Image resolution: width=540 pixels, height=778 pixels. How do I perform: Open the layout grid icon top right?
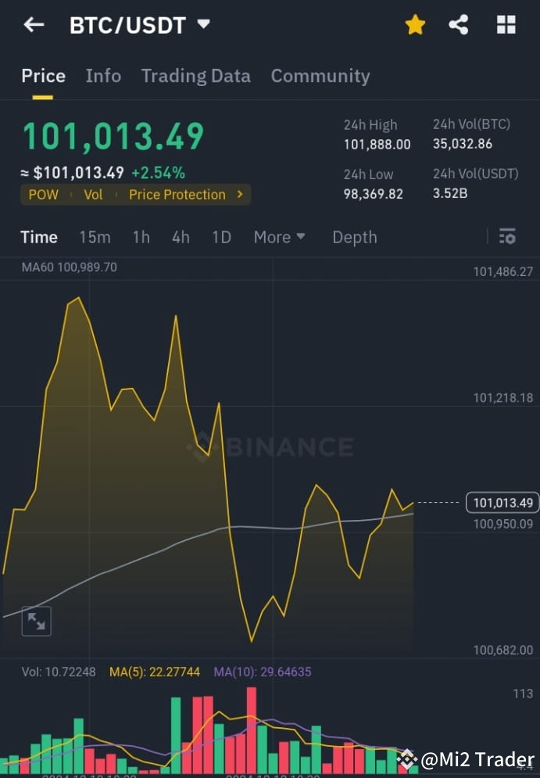pyautogui.click(x=506, y=24)
